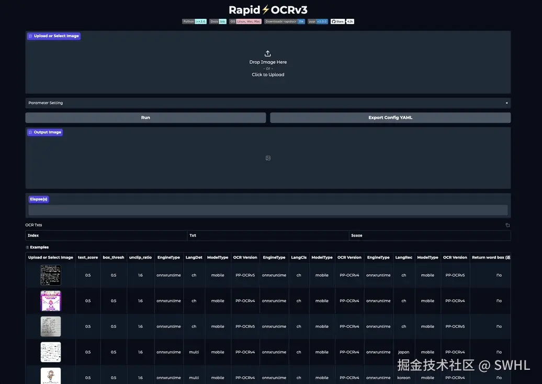Select the first example thumbnail with dark text image
This screenshot has width=542, height=384.
click(51, 275)
